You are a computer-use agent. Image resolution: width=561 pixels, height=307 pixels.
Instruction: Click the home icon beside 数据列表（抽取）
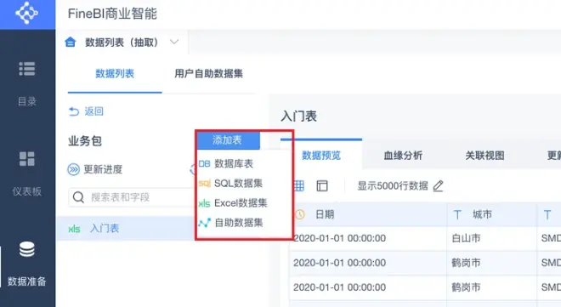71,43
